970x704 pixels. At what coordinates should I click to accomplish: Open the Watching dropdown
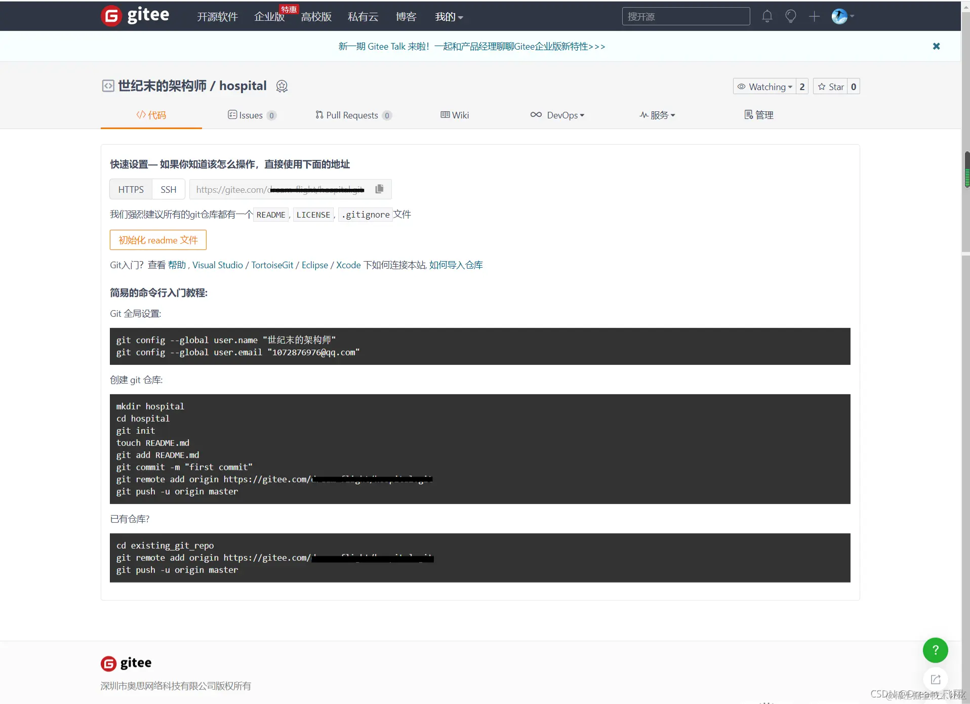pos(764,87)
